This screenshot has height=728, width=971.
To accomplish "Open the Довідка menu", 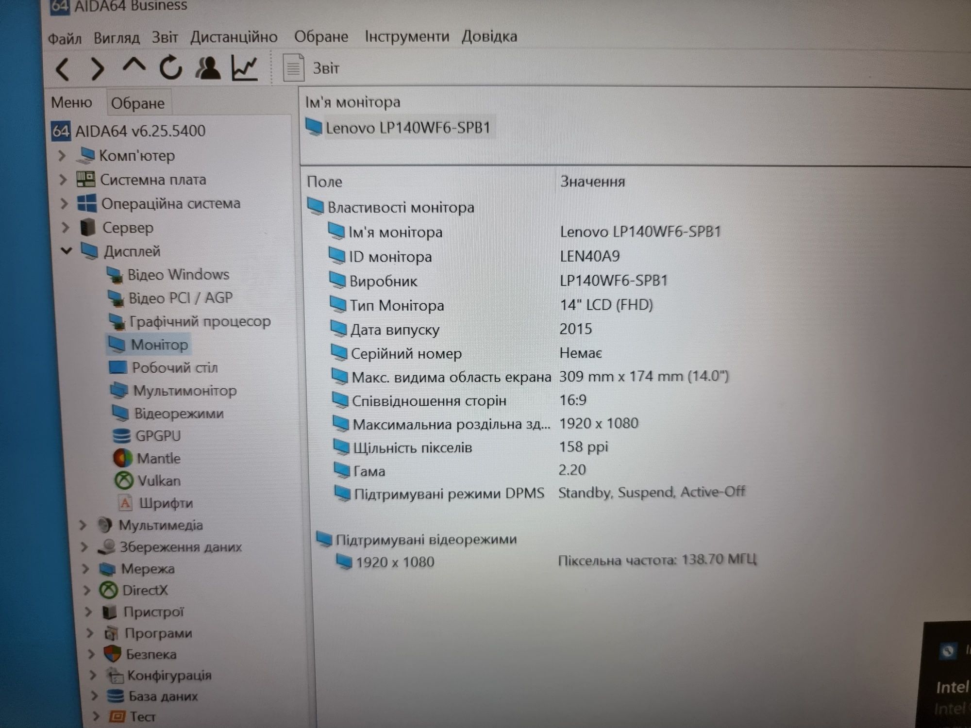I will pos(489,36).
